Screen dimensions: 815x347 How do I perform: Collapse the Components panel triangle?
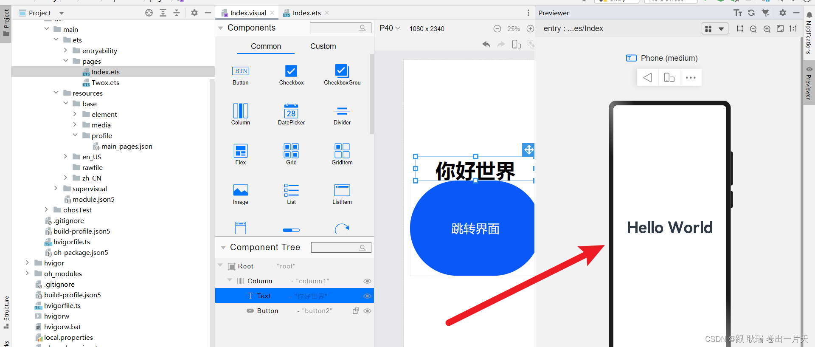click(x=221, y=28)
